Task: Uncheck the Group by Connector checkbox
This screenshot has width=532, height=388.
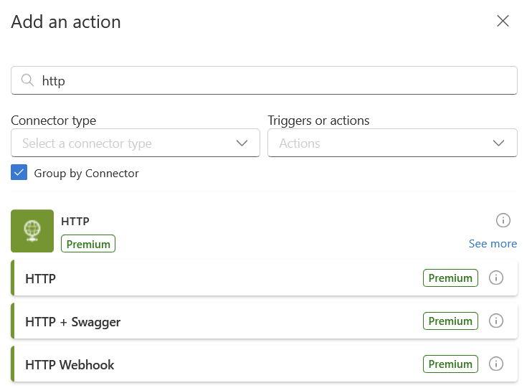Action: [19, 172]
